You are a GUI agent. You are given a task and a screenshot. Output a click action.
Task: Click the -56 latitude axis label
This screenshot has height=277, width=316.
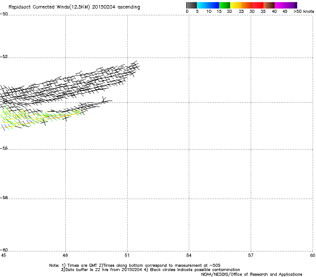coord(4,148)
